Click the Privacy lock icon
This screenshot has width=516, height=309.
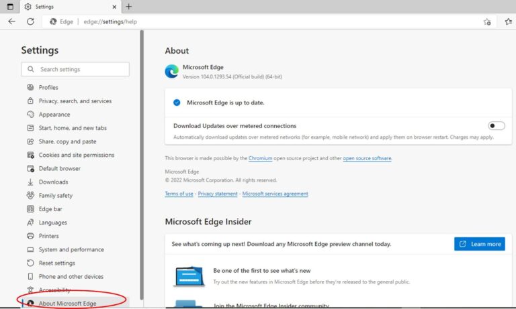30,101
